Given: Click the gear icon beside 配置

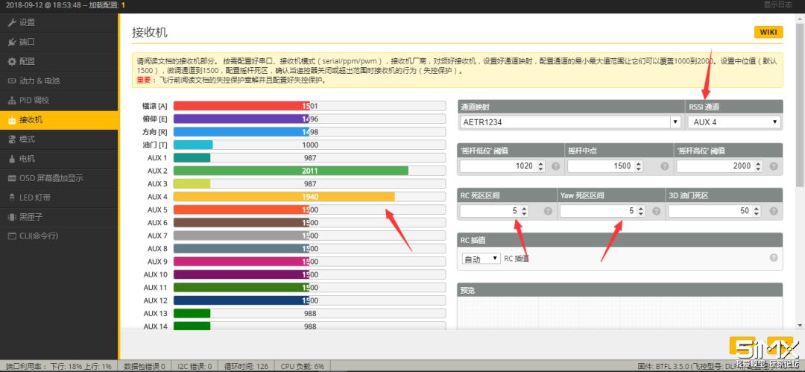Looking at the screenshot, I should point(12,61).
